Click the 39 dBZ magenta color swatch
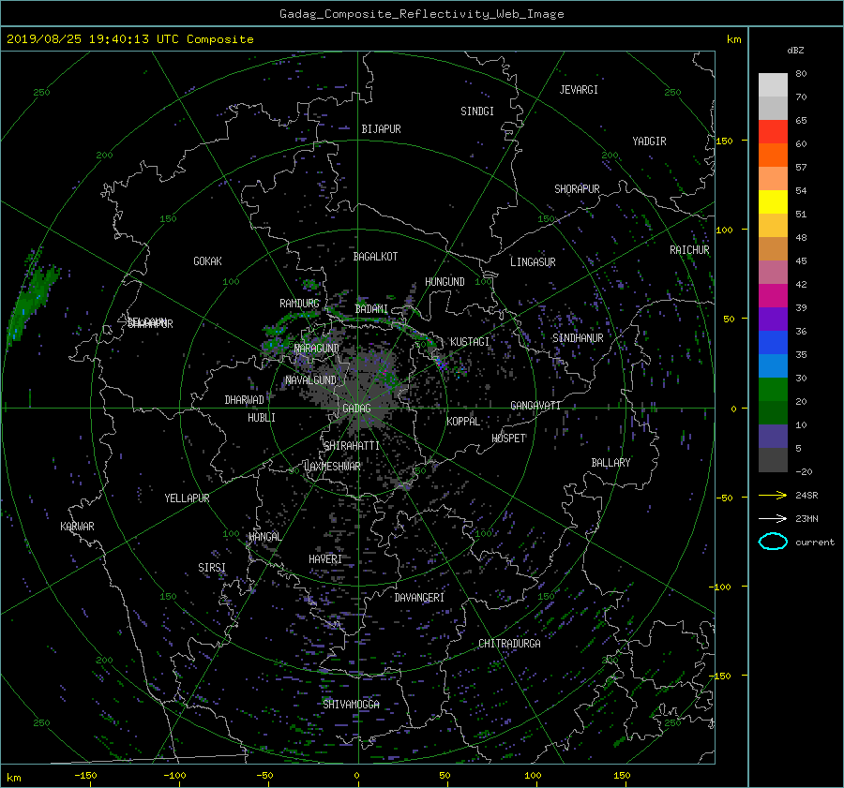Image resolution: width=844 pixels, height=788 pixels. 773,295
